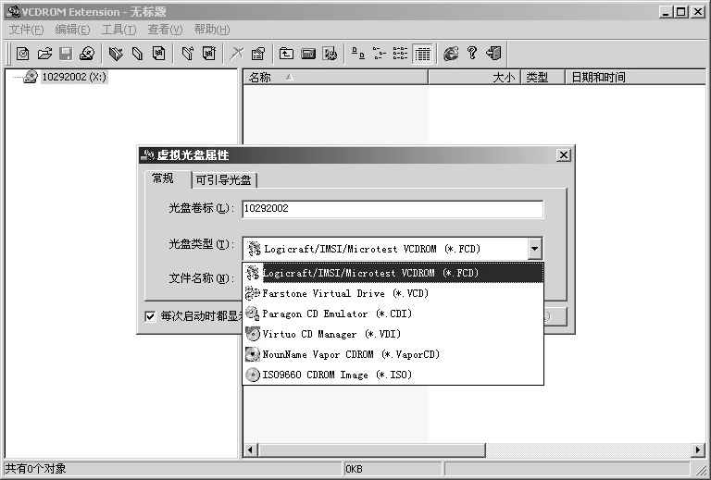This screenshot has height=480, width=711.
Task: Click the Exit door toolbar icon
Action: pos(493,54)
